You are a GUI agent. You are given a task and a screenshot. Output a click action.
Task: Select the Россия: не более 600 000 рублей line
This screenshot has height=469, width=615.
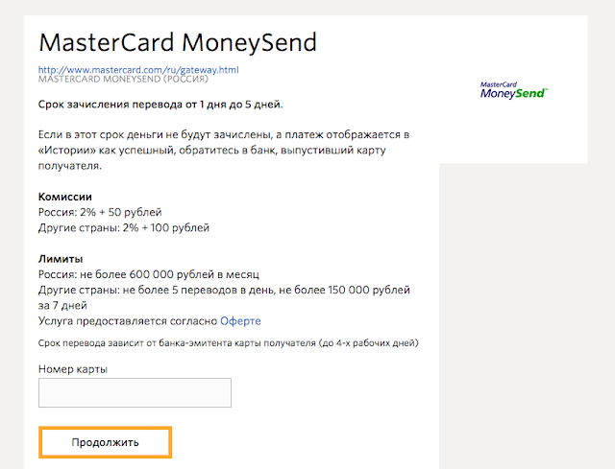point(149,274)
